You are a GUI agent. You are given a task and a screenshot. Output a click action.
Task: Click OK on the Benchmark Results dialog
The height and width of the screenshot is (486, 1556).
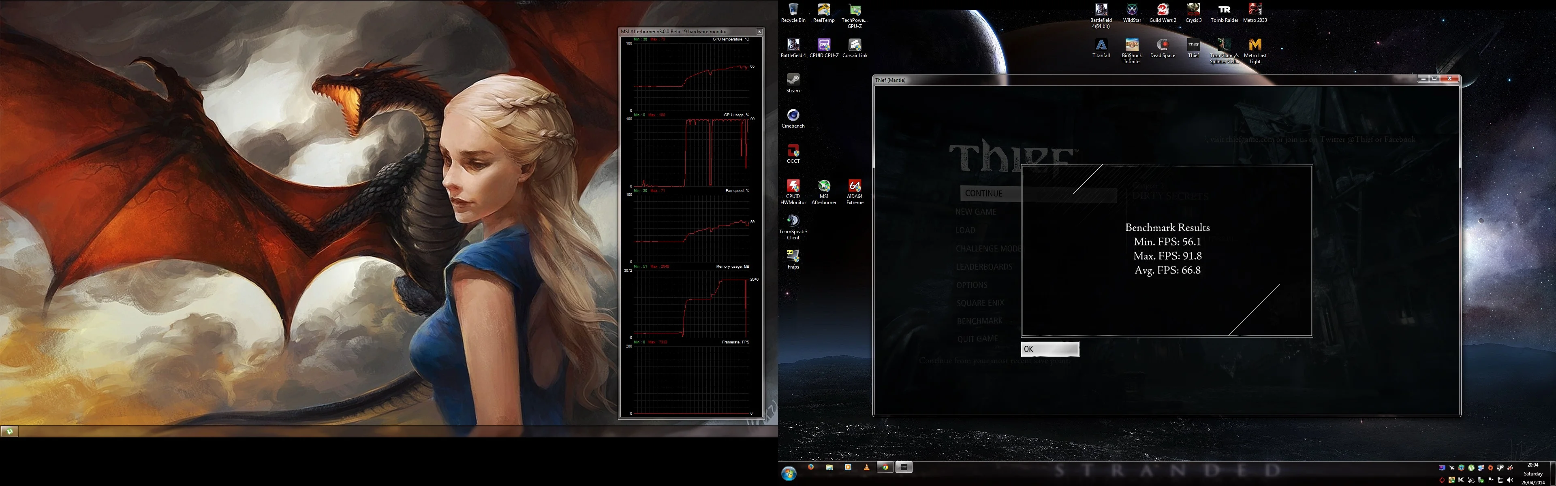pos(1050,349)
